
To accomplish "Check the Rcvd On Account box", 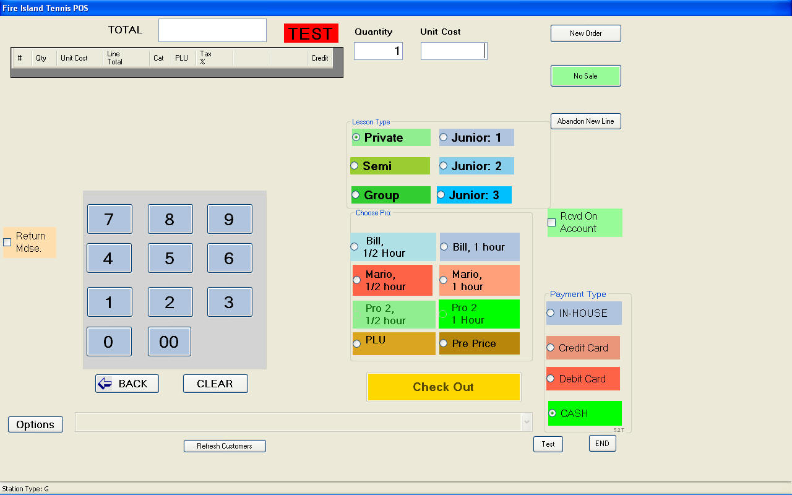I will click(552, 223).
